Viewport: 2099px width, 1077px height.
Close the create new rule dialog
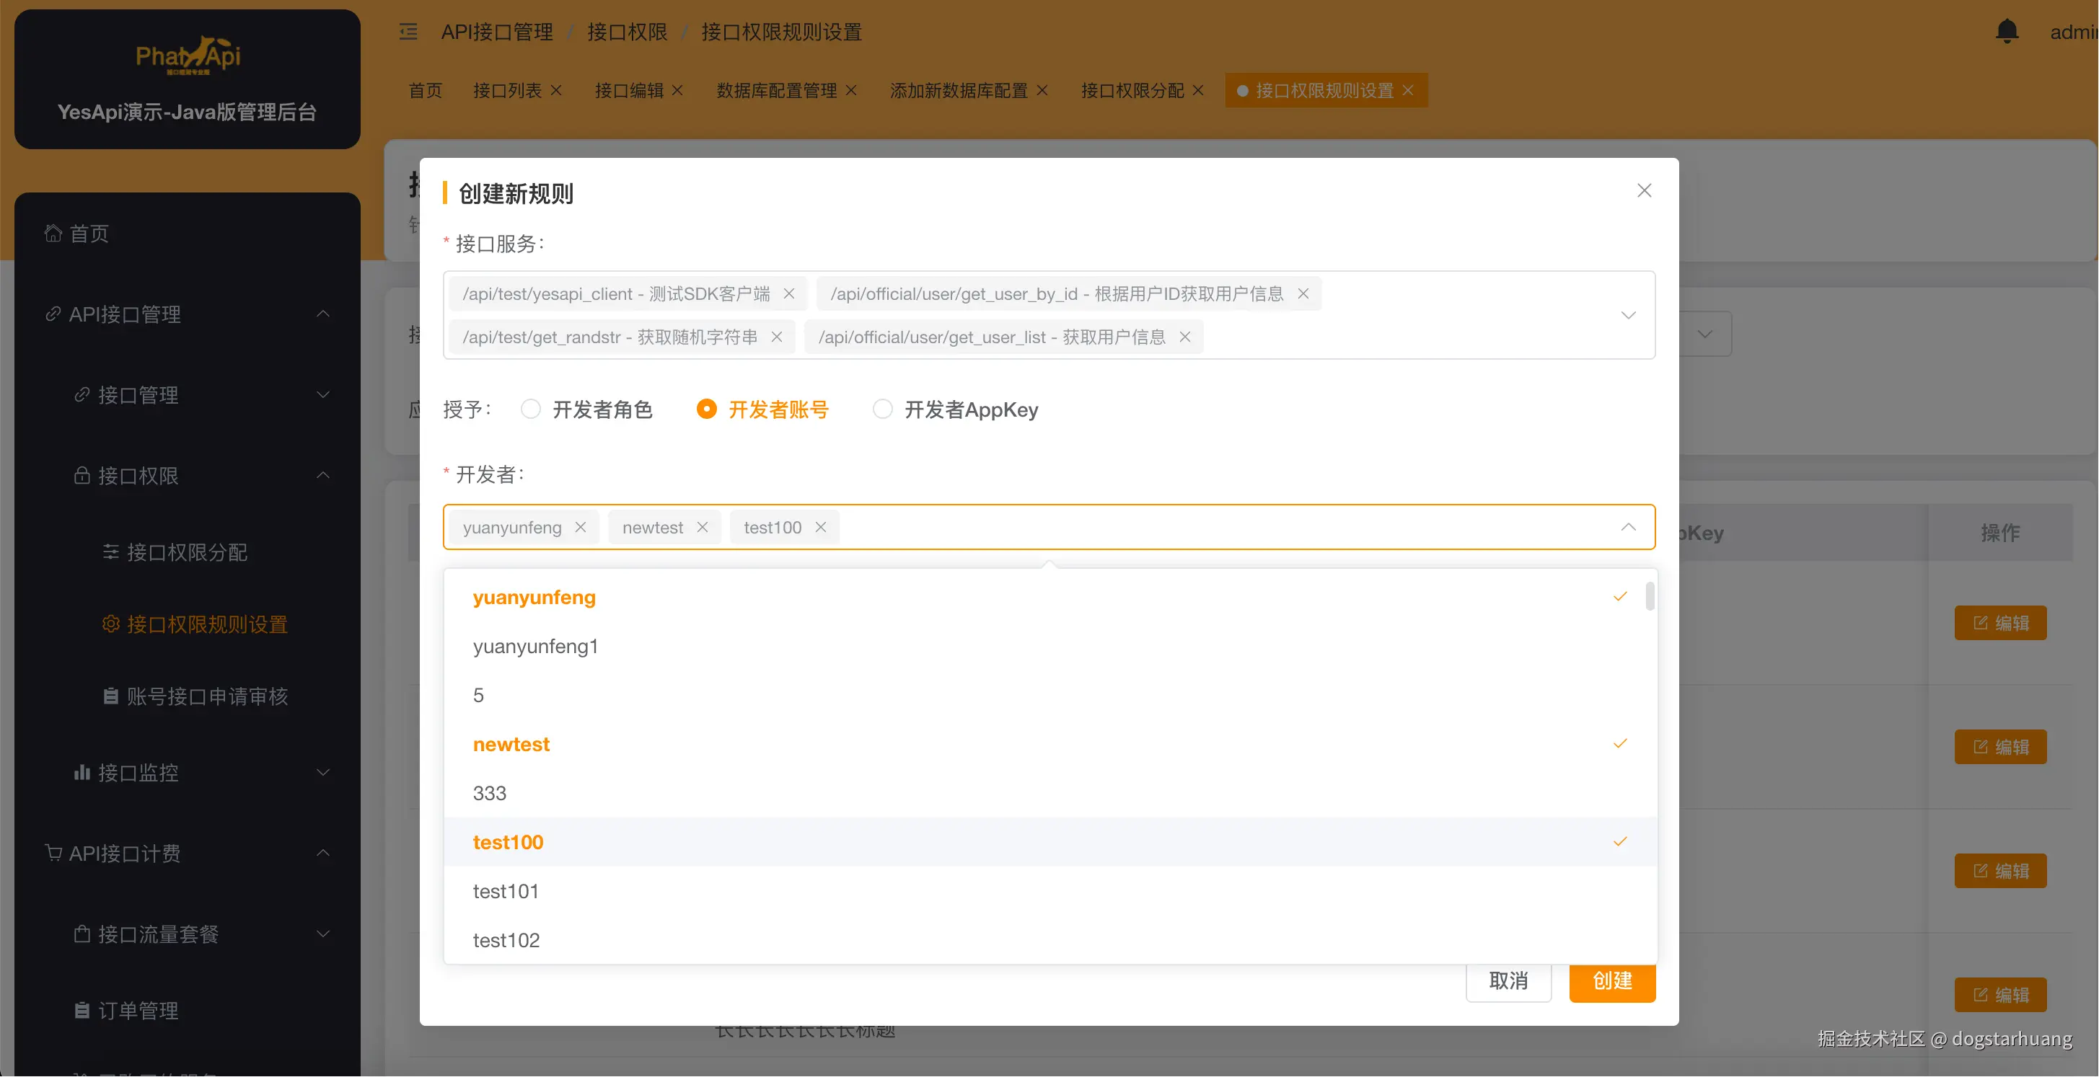[1644, 190]
